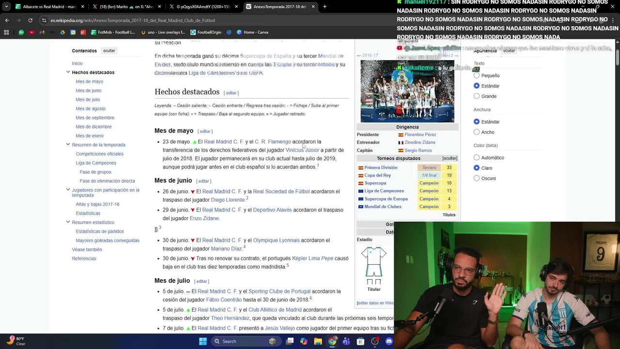This screenshot has width=620, height=349.
Task: Switch to Chrome in the taskbar
Action: pos(332,341)
